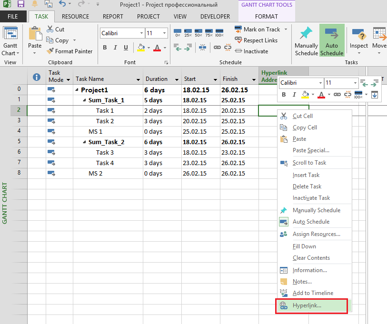Select Delete Task from the context menu
The height and width of the screenshot is (324, 387).
click(315, 187)
